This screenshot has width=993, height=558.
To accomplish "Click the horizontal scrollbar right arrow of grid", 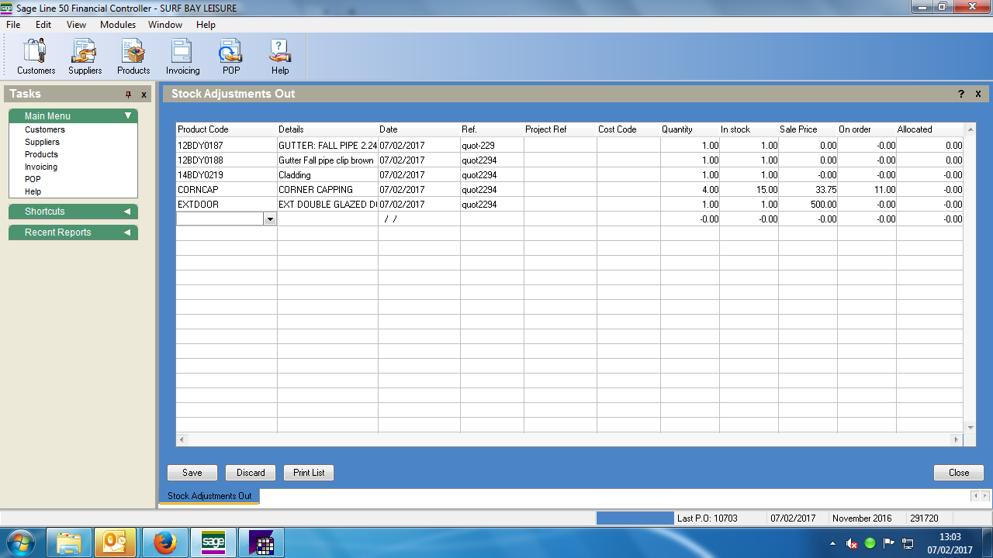I will pyautogui.click(x=957, y=440).
